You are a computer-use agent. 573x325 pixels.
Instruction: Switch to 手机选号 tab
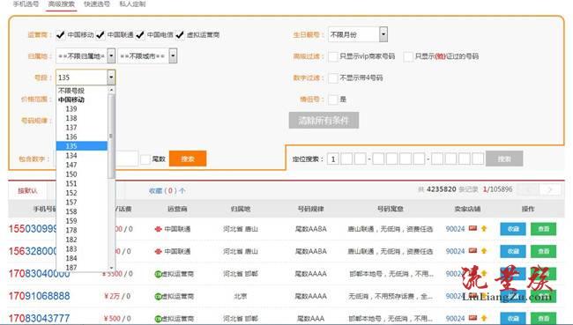click(x=26, y=4)
